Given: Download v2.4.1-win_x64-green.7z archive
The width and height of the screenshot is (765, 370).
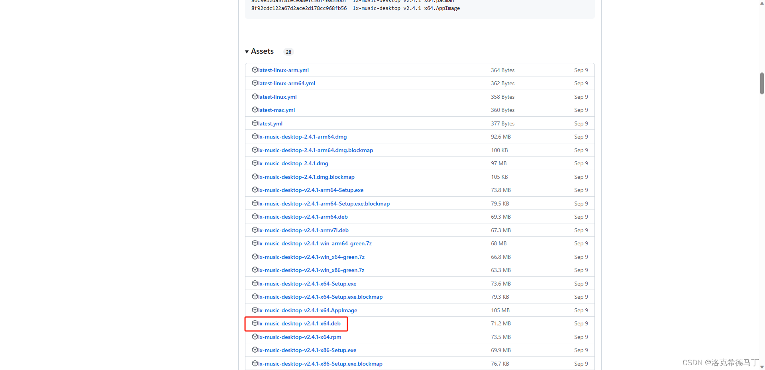Looking at the screenshot, I should click(311, 257).
